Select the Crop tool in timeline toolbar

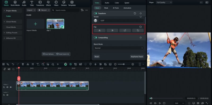coord(33,64)
